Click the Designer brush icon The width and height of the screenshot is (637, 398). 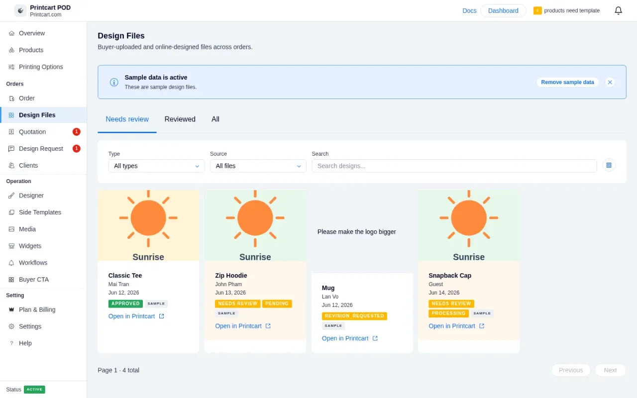pyautogui.click(x=11, y=196)
